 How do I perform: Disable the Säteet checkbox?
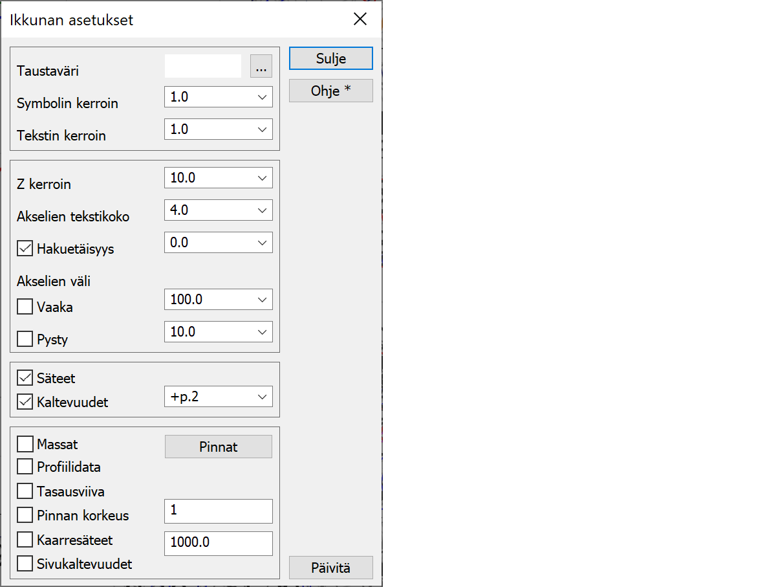click(x=25, y=378)
